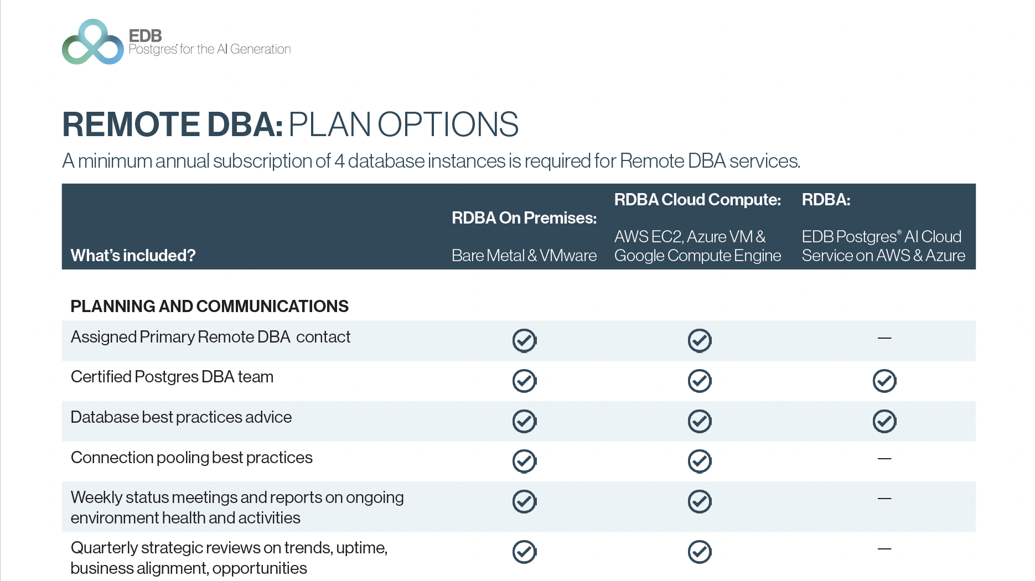Click RDBA checkmark for Database best practices advice
The height and width of the screenshot is (581, 1035).
click(884, 421)
